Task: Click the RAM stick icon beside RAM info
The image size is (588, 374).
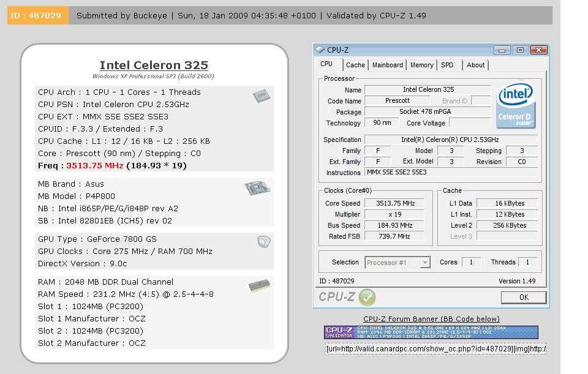Action: (x=259, y=286)
